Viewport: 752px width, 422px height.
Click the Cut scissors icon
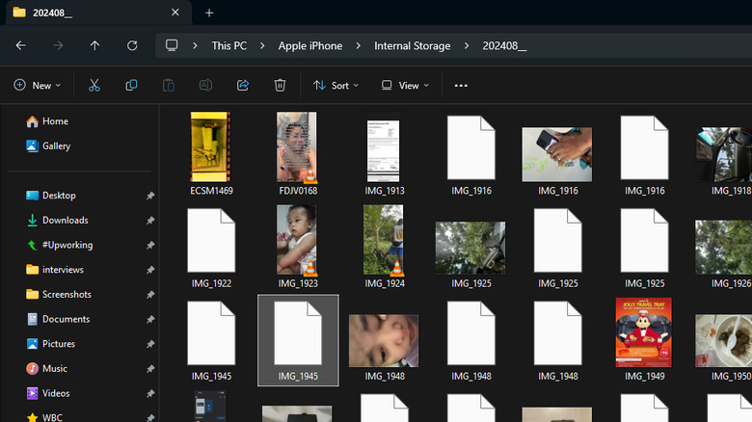pos(94,85)
